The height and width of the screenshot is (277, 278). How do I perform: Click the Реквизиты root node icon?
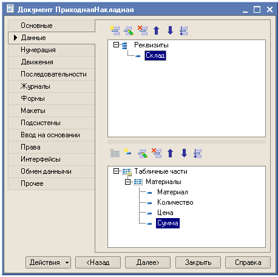click(124, 46)
